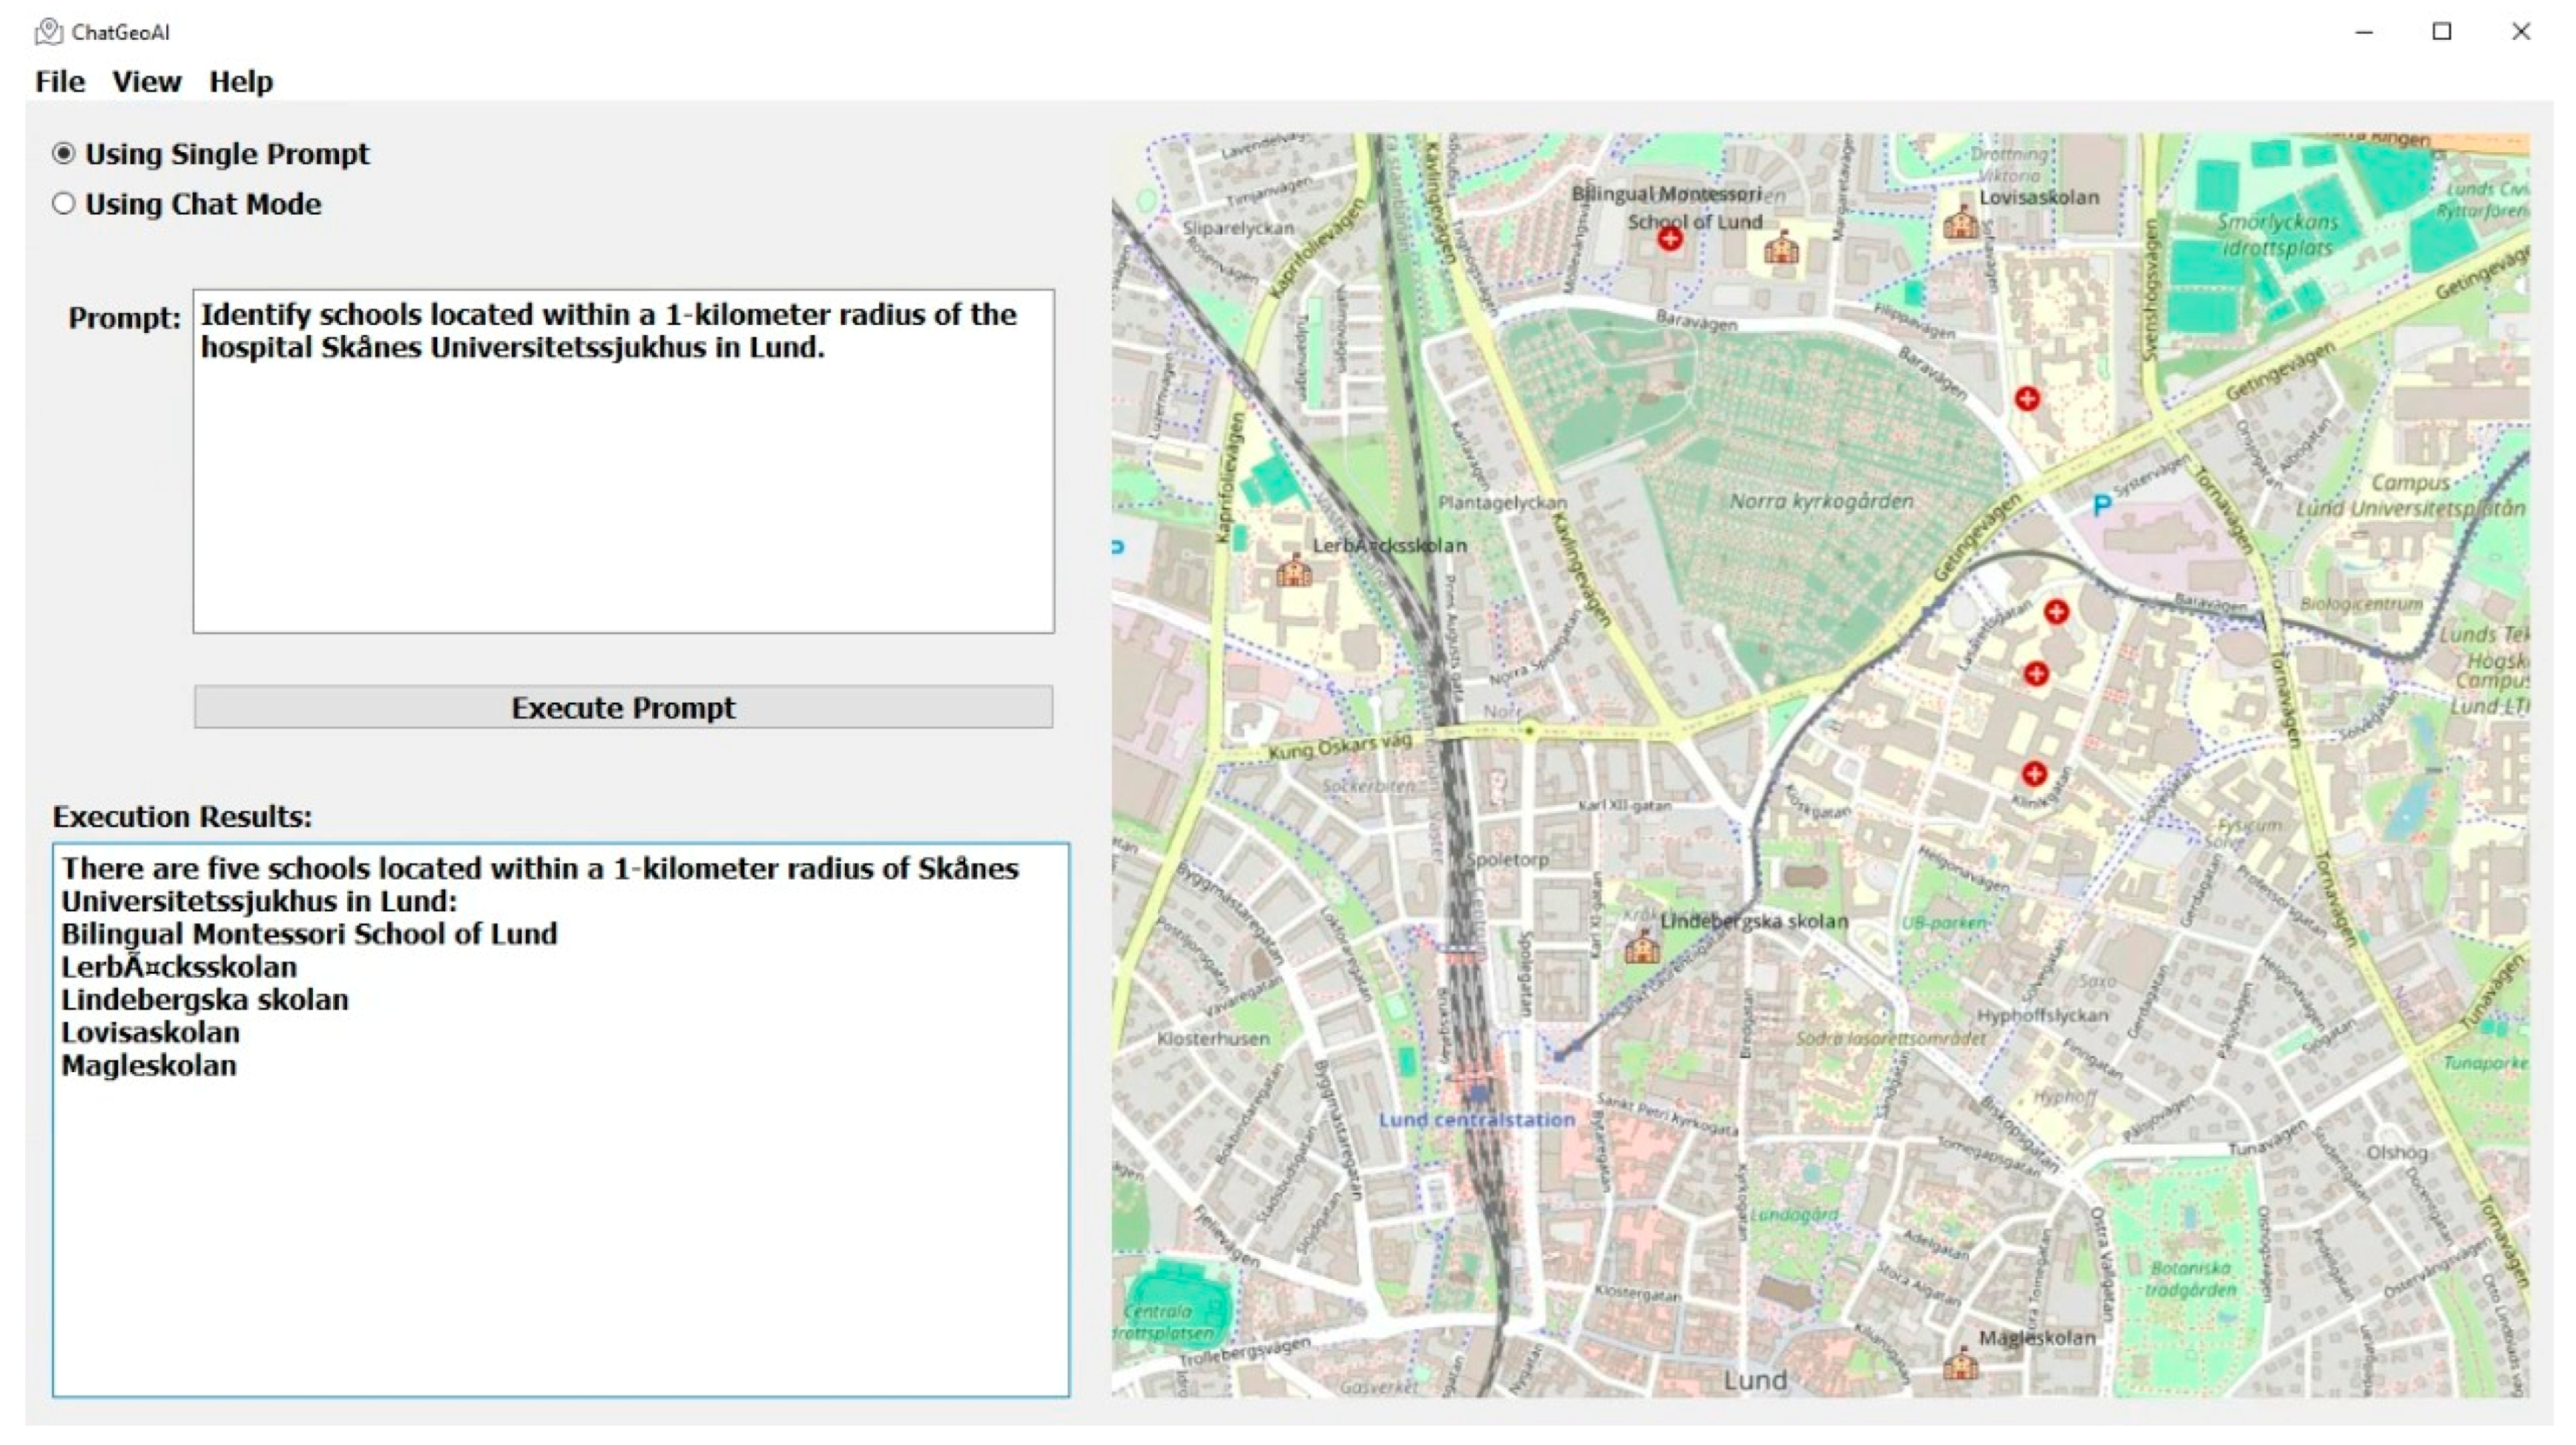This screenshot has width=2576, height=1445.
Task: Click the Lund centralstation label on map
Action: pyautogui.click(x=1476, y=1120)
